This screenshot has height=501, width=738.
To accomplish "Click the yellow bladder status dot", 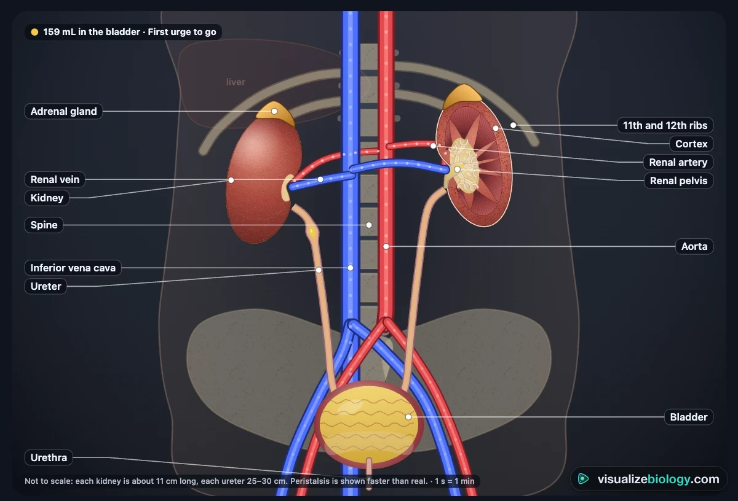I will tap(34, 32).
